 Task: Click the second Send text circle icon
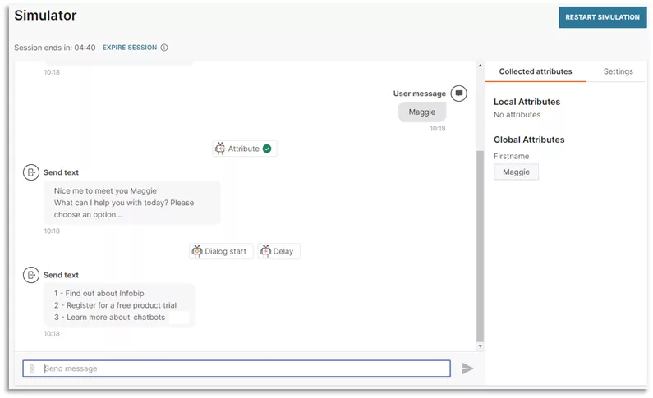click(31, 275)
